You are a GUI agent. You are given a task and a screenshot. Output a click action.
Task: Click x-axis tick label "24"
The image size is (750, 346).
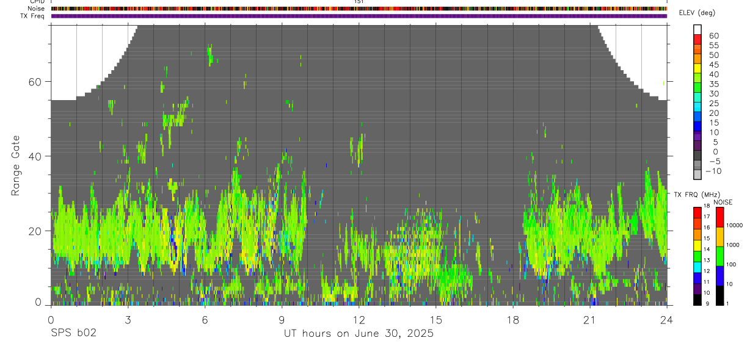666,320
